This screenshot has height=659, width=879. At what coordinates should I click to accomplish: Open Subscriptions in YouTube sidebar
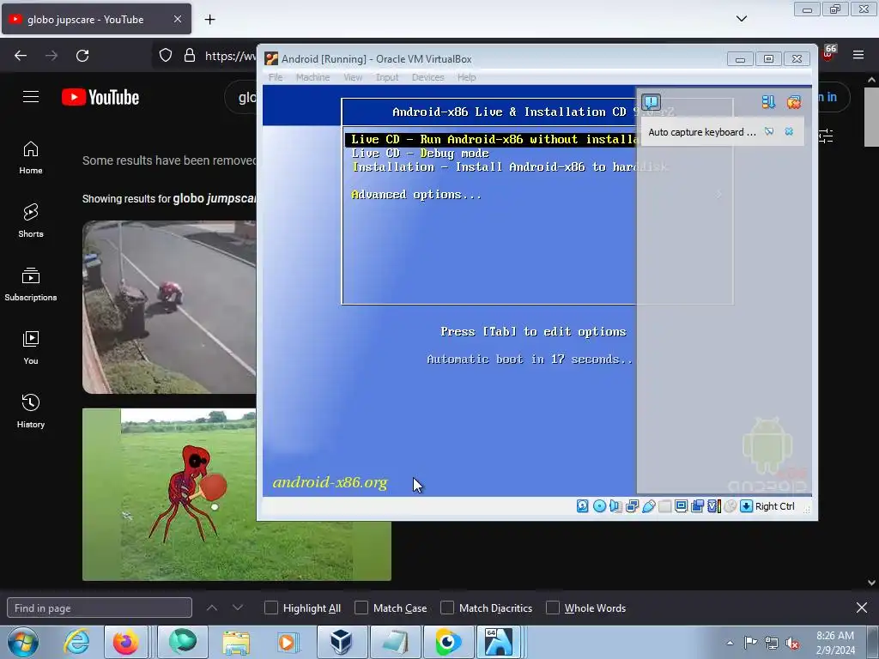(x=31, y=284)
